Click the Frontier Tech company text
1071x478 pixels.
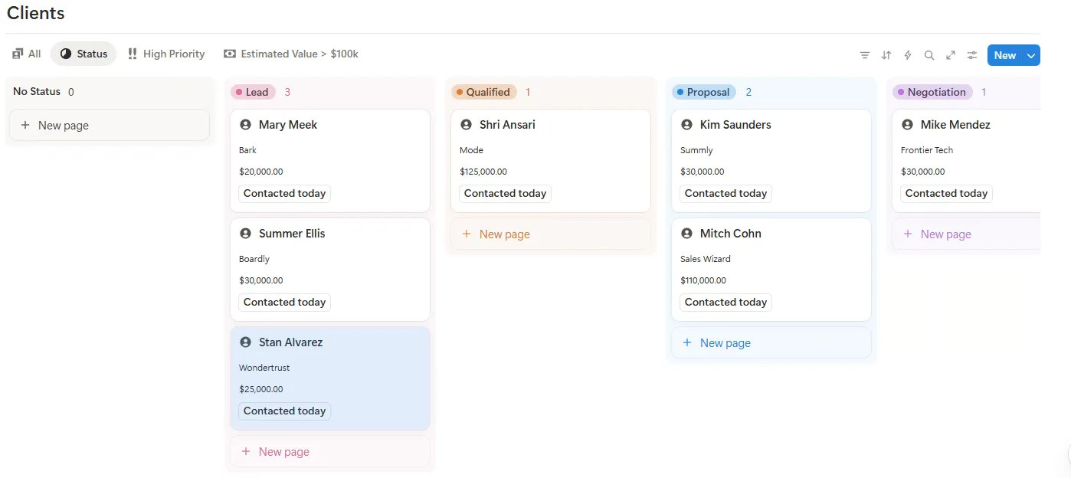(927, 150)
